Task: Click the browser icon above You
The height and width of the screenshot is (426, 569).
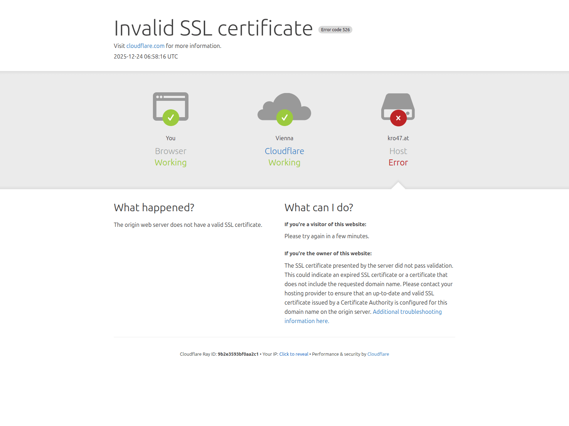Action: 171,106
